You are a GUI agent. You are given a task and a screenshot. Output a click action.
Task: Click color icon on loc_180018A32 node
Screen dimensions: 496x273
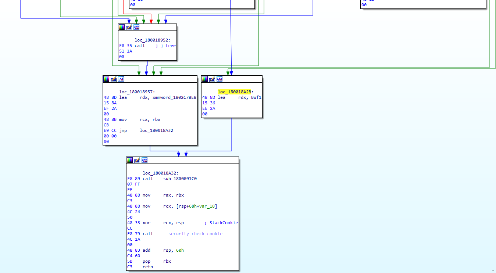130,160
